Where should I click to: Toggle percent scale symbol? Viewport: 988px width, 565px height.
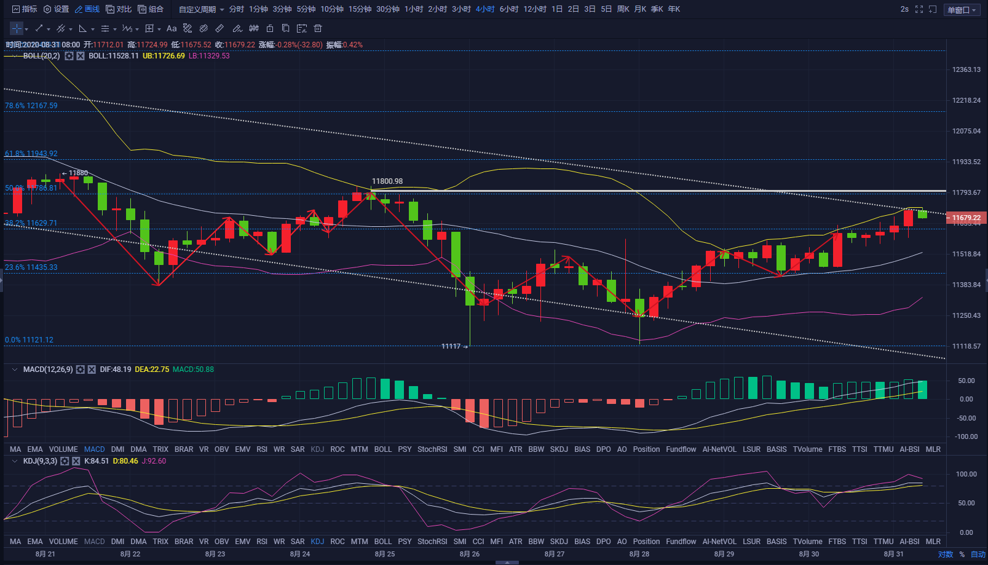(x=962, y=555)
